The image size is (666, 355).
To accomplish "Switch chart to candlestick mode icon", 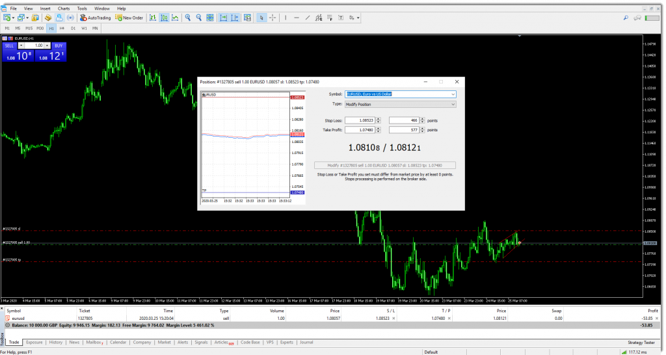I will tap(164, 18).
